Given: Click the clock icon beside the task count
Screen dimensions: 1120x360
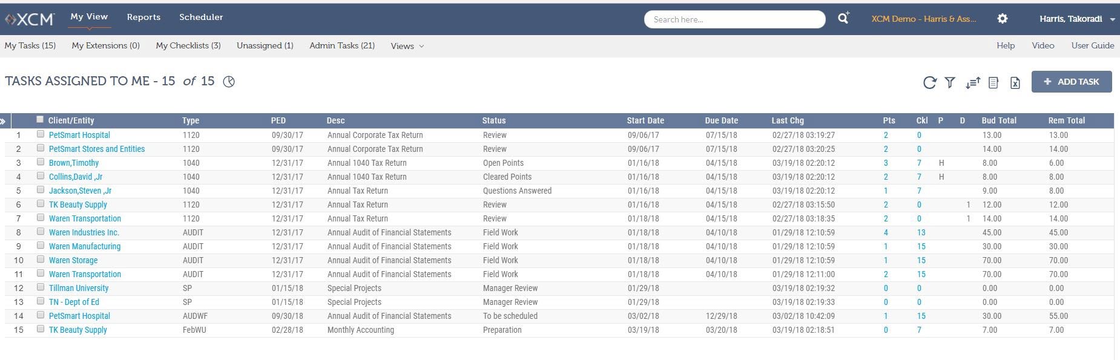Looking at the screenshot, I should [x=229, y=82].
